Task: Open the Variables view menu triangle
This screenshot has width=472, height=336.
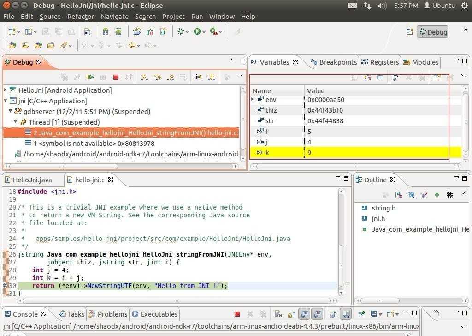Action: pos(463,75)
